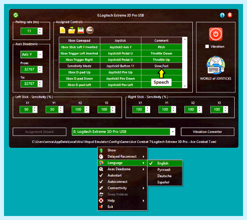Click the red power button
247x220 pixels.
click(216, 34)
